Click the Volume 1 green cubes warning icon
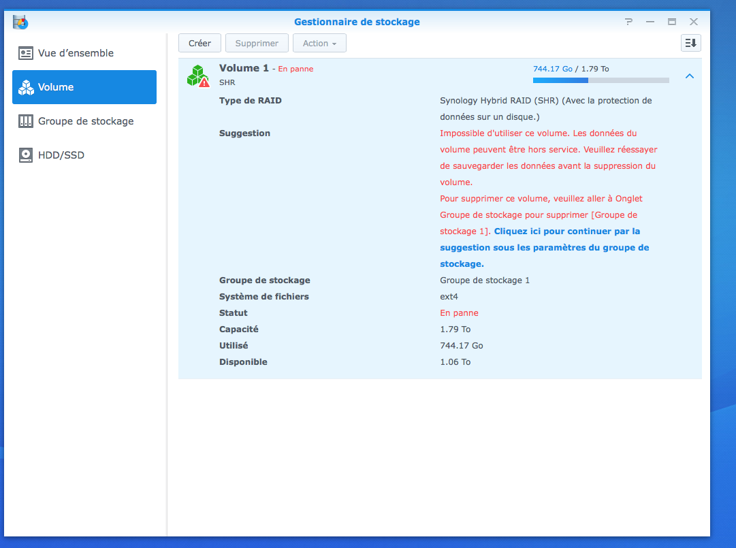The image size is (736, 548). 197,76
